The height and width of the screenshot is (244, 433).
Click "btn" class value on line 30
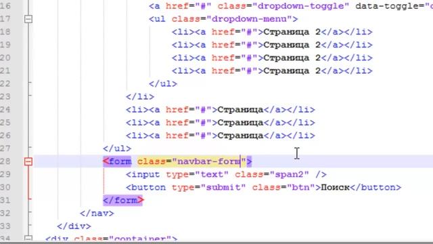click(300, 188)
